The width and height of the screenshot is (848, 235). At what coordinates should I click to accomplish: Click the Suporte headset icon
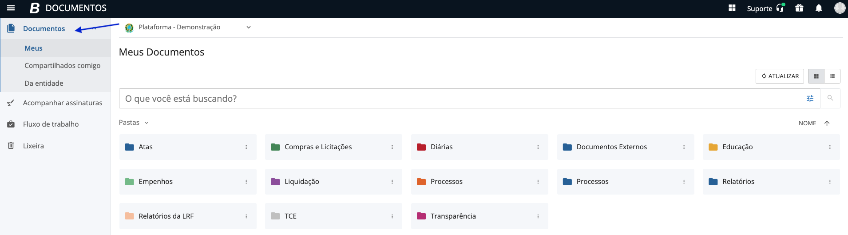780,8
